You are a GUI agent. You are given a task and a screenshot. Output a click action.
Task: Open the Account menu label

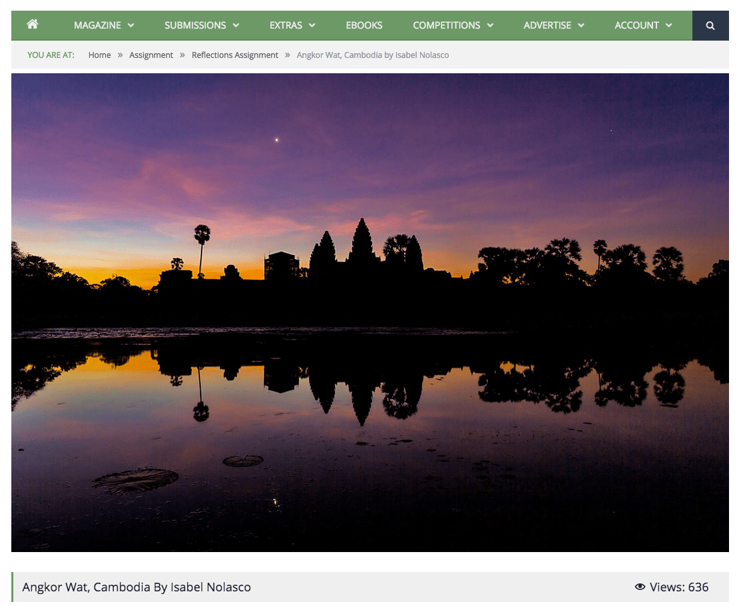[636, 25]
